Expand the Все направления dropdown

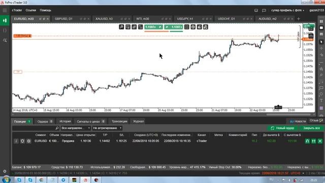(x=76, y=128)
